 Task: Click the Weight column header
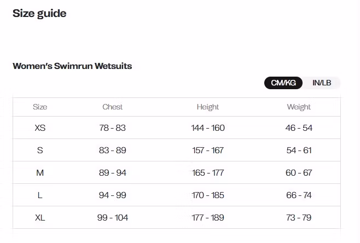(x=299, y=107)
